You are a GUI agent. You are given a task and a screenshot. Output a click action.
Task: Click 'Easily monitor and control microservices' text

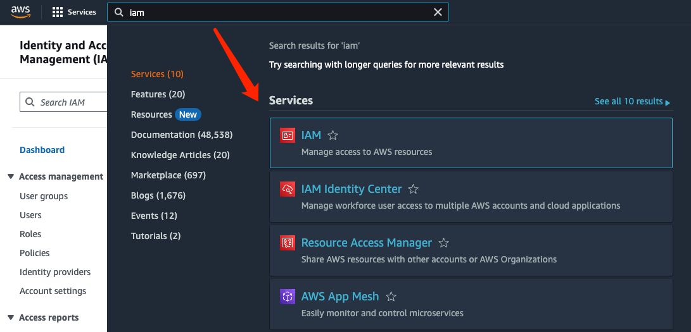pos(383,313)
